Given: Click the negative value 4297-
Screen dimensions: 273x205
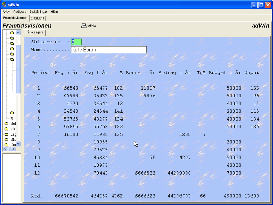Looking at the screenshot, I should pos(186,158).
